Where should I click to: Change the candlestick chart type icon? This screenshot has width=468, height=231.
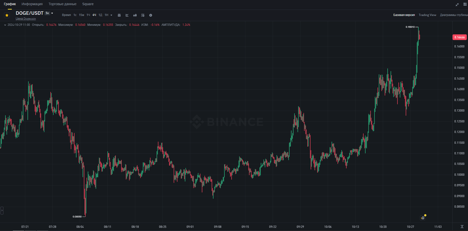click(x=135, y=15)
